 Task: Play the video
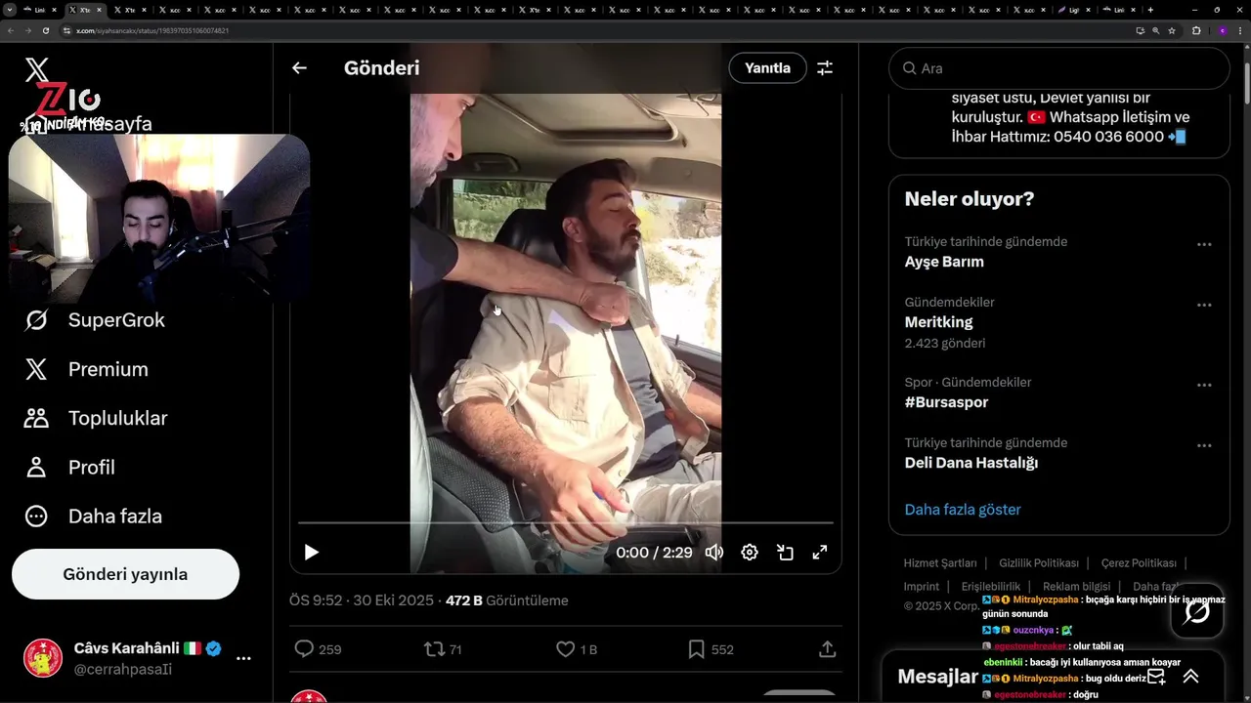coord(312,553)
